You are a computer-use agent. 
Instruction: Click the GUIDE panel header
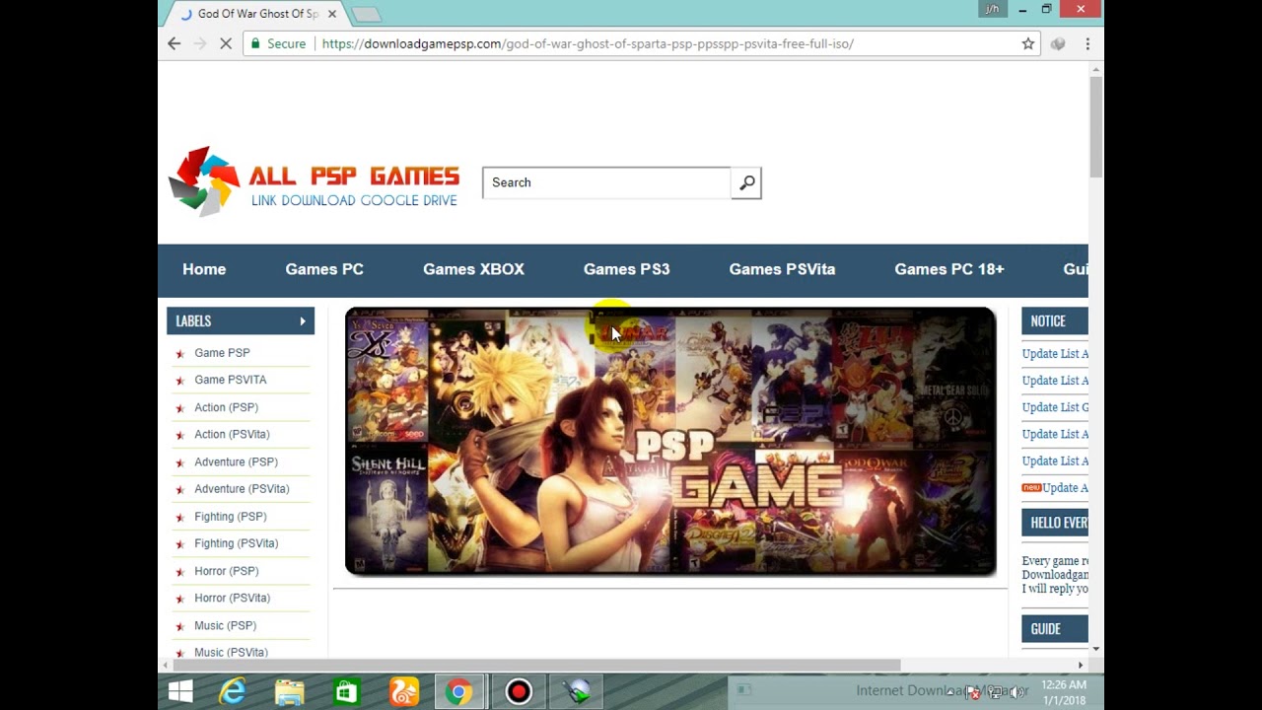tap(1055, 628)
